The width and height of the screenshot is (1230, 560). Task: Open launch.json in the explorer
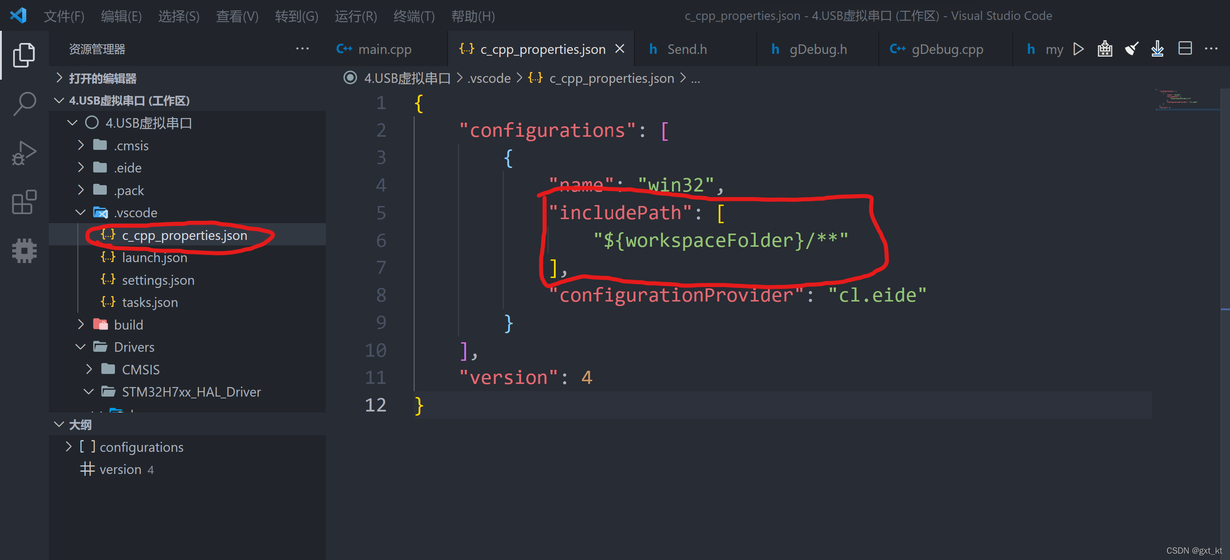pyautogui.click(x=154, y=258)
